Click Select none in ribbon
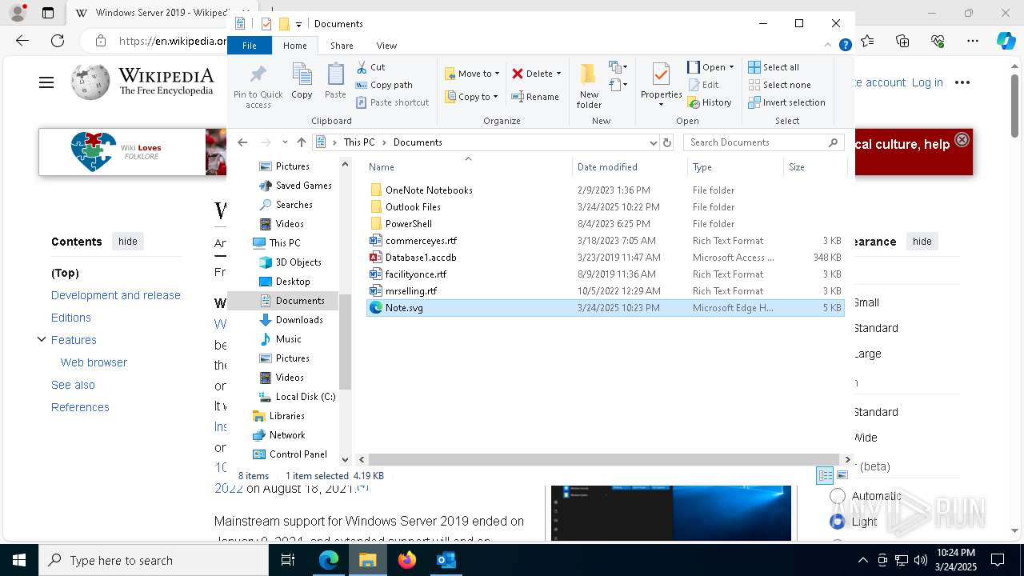The image size is (1024, 576). coord(779,85)
